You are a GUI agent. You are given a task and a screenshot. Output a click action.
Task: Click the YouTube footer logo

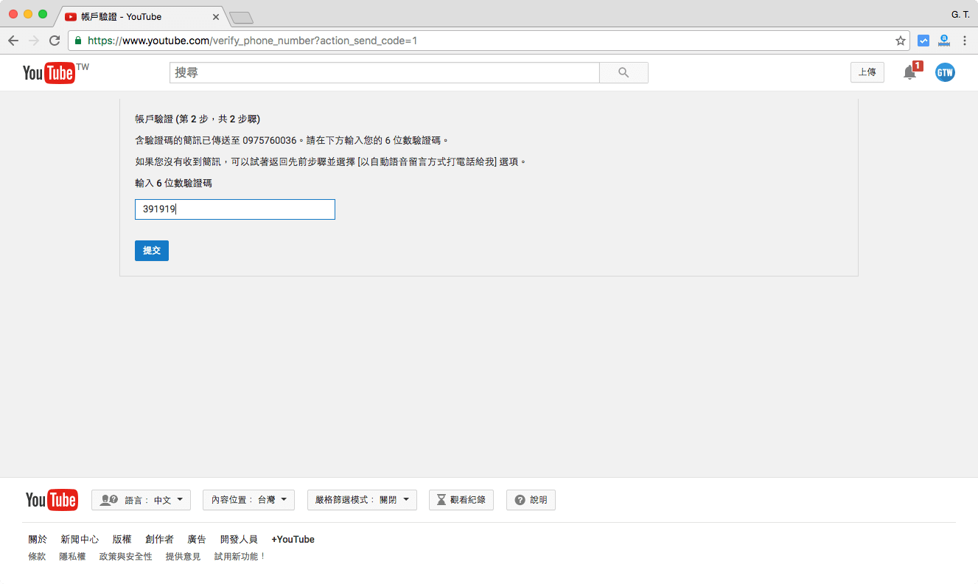click(x=51, y=500)
